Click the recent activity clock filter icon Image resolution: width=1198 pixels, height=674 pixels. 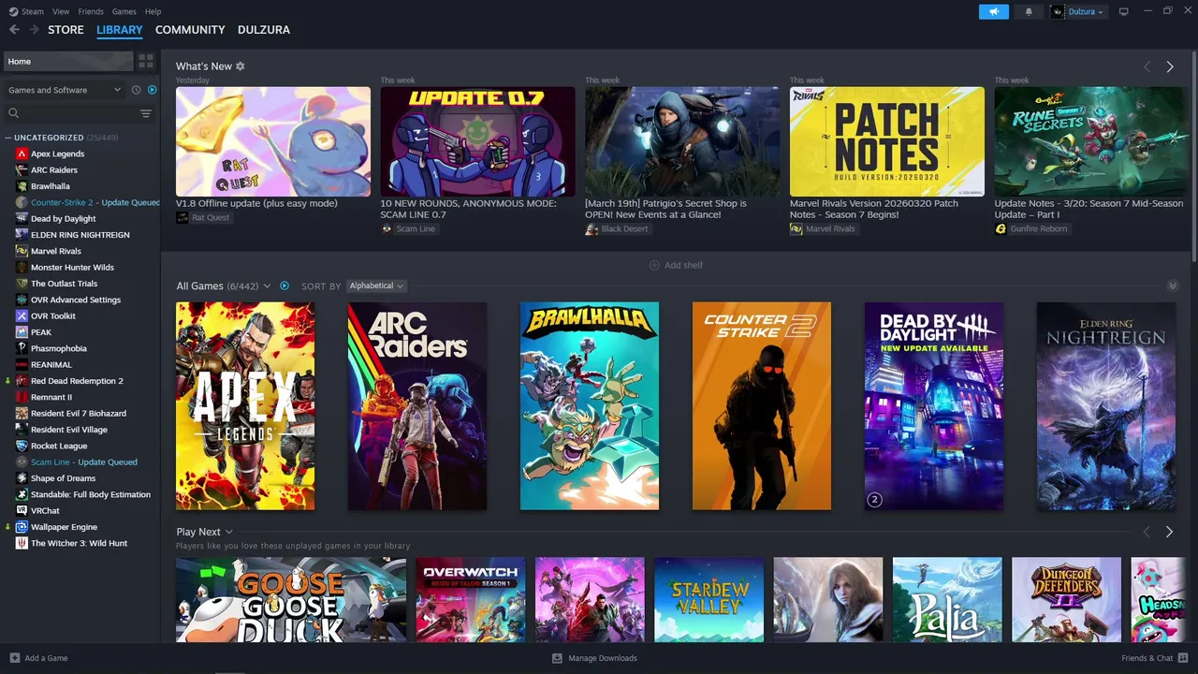click(x=137, y=90)
